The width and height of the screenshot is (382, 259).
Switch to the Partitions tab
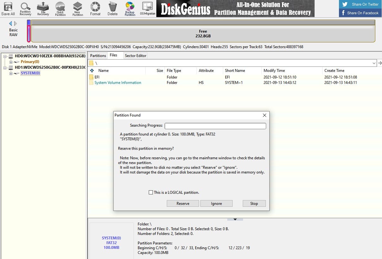pos(98,56)
